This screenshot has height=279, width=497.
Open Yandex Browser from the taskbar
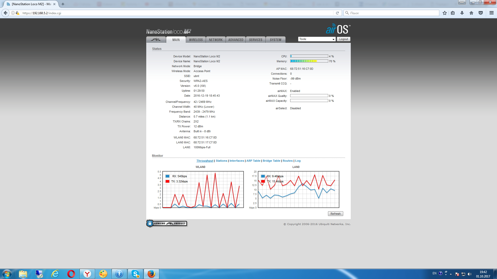(87, 274)
